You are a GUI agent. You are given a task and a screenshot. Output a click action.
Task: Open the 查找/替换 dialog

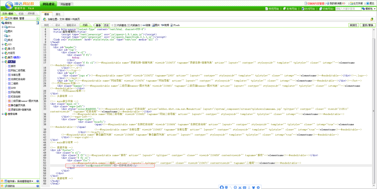368,25
